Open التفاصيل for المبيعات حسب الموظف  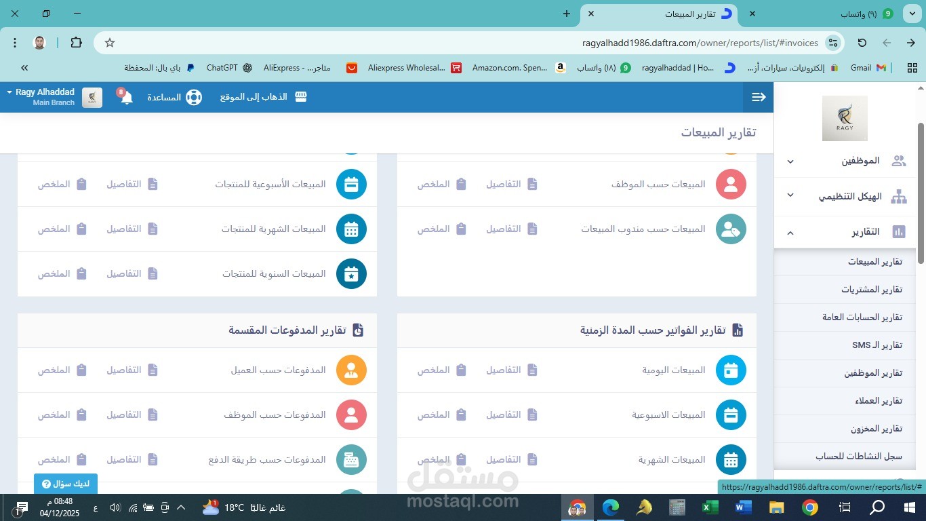[512, 184]
